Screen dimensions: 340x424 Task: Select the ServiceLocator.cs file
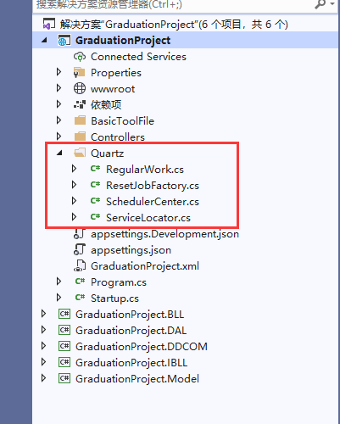148,218
